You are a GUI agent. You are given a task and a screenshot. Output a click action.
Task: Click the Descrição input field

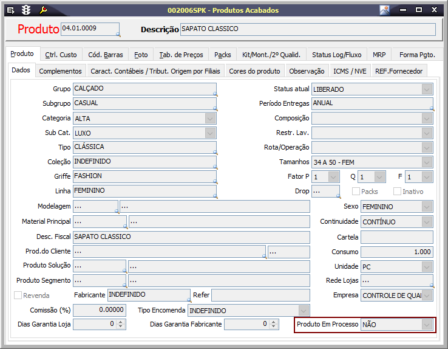(308, 29)
